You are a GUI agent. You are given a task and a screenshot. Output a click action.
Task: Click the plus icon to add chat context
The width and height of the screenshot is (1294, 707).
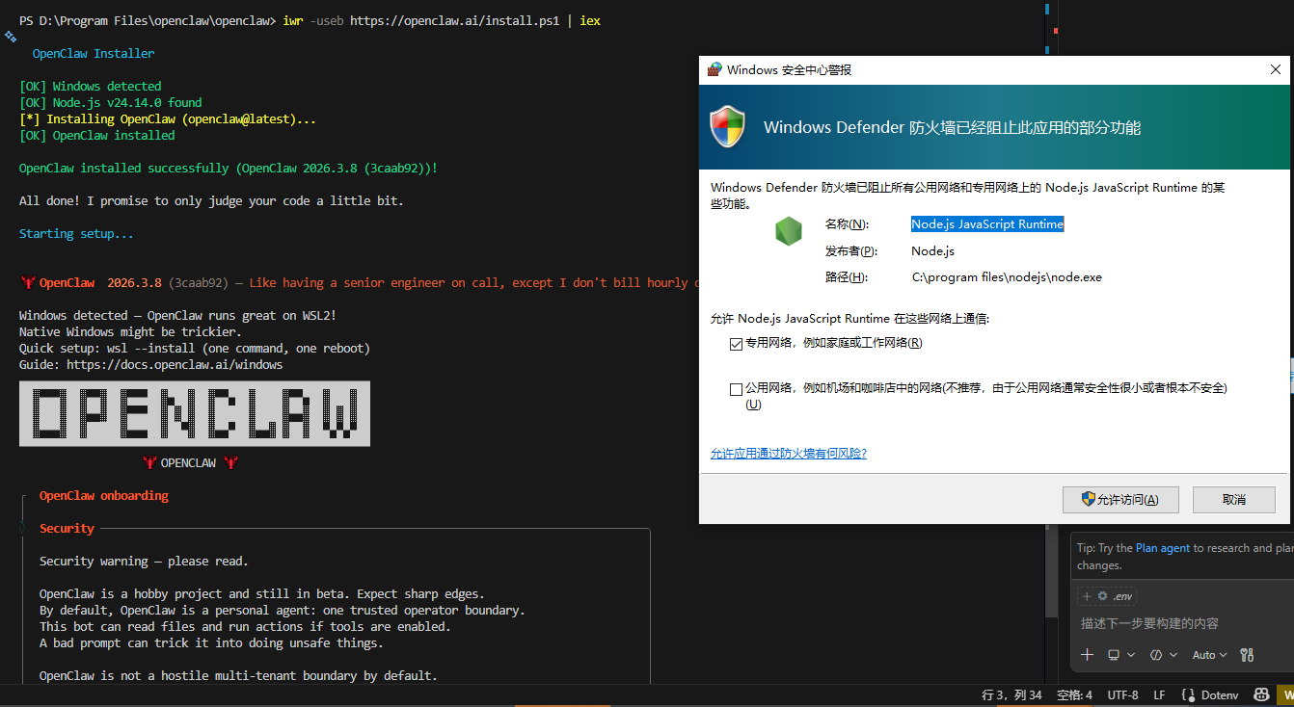(x=1088, y=655)
